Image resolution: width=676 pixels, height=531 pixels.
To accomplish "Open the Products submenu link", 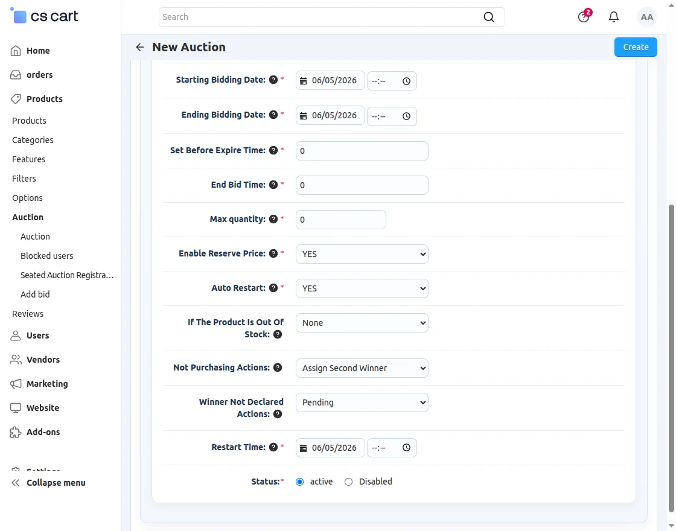I will coord(29,121).
